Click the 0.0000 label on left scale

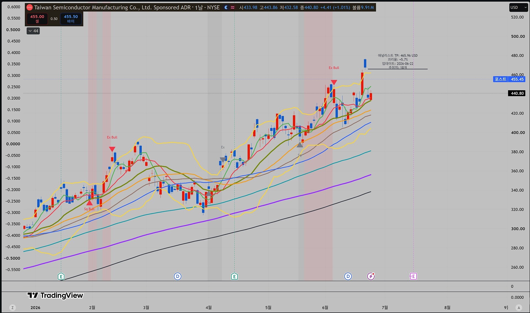(13, 144)
